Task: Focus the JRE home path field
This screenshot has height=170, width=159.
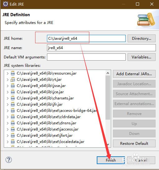Action: point(86,38)
